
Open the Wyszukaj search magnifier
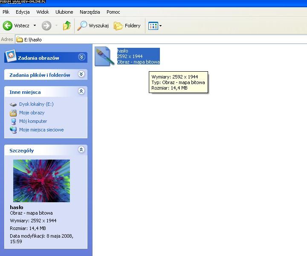[x=82, y=26]
